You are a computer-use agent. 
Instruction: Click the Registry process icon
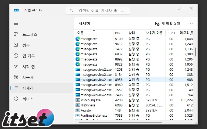[x=78, y=110]
